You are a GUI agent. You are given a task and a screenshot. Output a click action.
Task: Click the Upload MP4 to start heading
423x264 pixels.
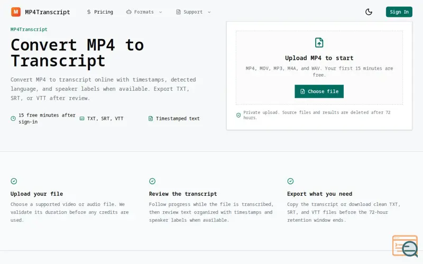(x=319, y=58)
